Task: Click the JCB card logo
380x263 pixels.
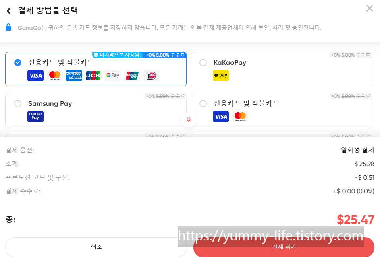Action: [93, 76]
